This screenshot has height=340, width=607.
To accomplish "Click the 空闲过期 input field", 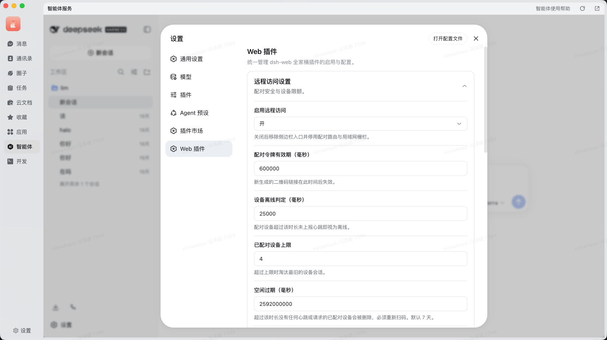I will [x=360, y=304].
